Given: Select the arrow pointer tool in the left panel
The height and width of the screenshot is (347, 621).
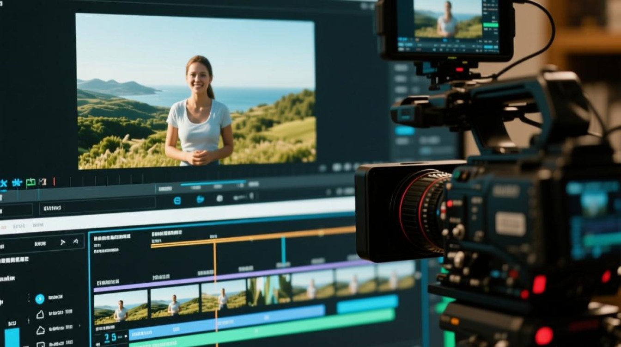Looking at the screenshot, I should point(63,242).
